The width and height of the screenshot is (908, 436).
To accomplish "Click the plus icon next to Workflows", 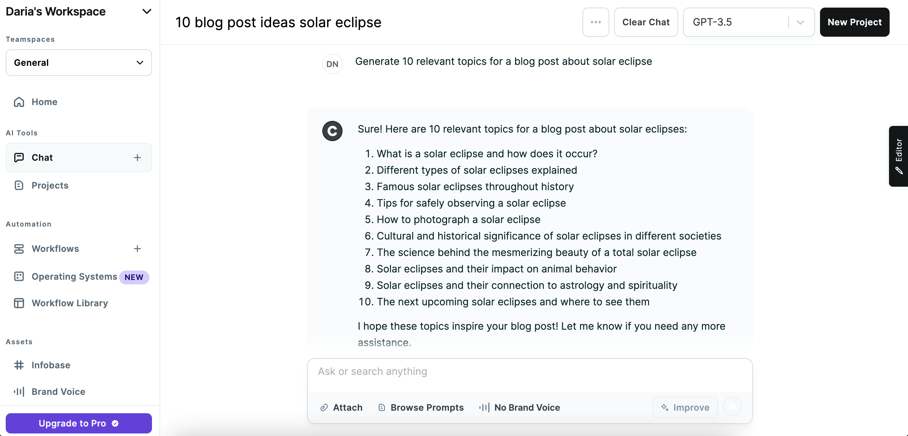I will 137,249.
